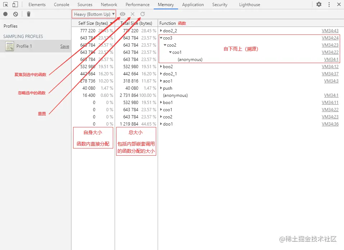Click the Profiles sidebar heading

click(10, 26)
